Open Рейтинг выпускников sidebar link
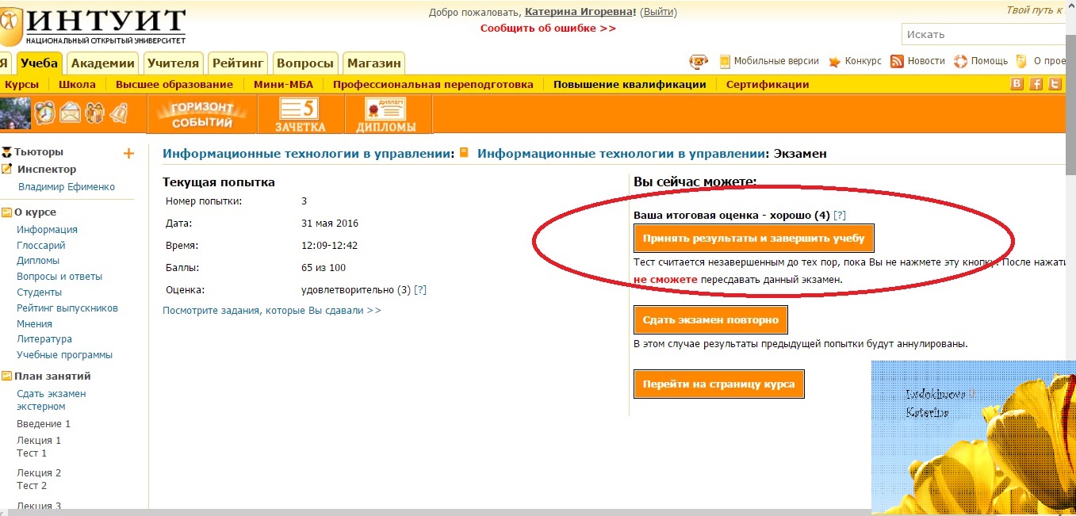 click(67, 308)
